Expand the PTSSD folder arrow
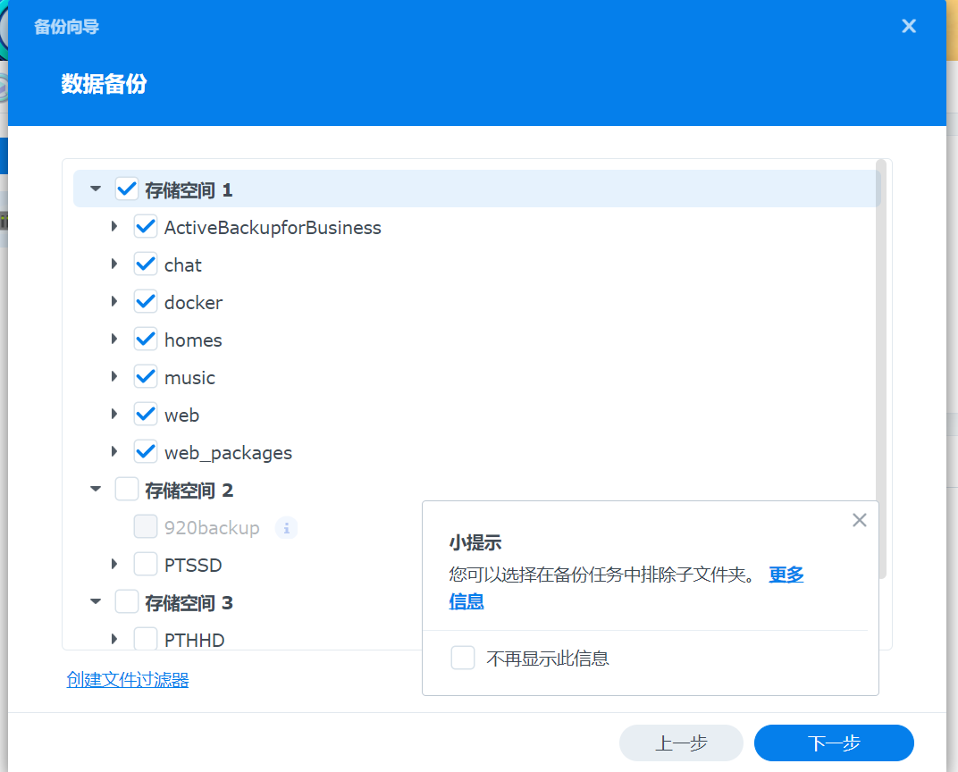Viewport: 958px width, 772px height. pyautogui.click(x=114, y=564)
